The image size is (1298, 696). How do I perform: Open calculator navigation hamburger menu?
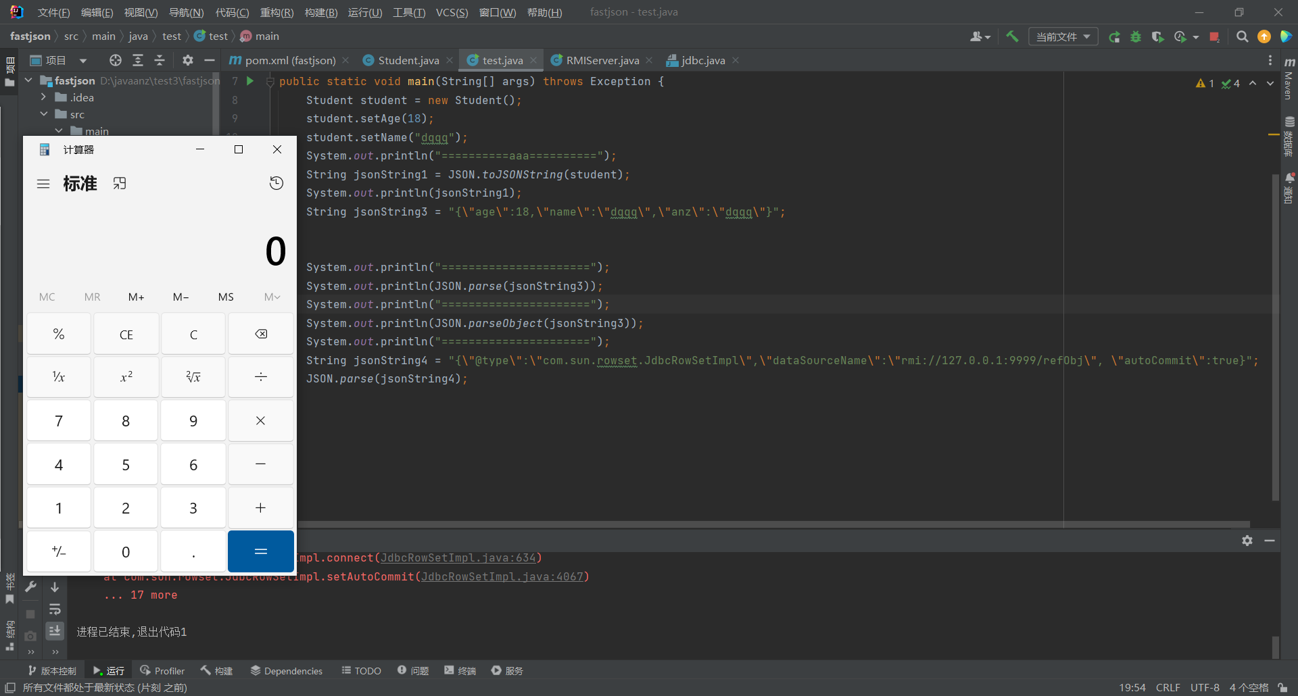pos(43,184)
